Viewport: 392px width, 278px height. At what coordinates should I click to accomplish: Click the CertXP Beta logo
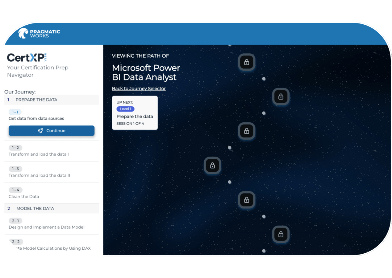(x=27, y=57)
